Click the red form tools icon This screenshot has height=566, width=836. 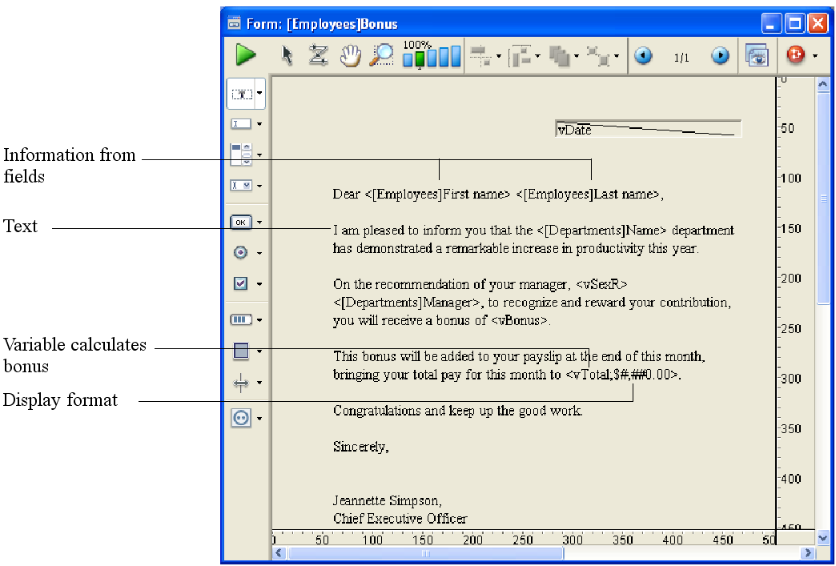pyautogui.click(x=795, y=55)
